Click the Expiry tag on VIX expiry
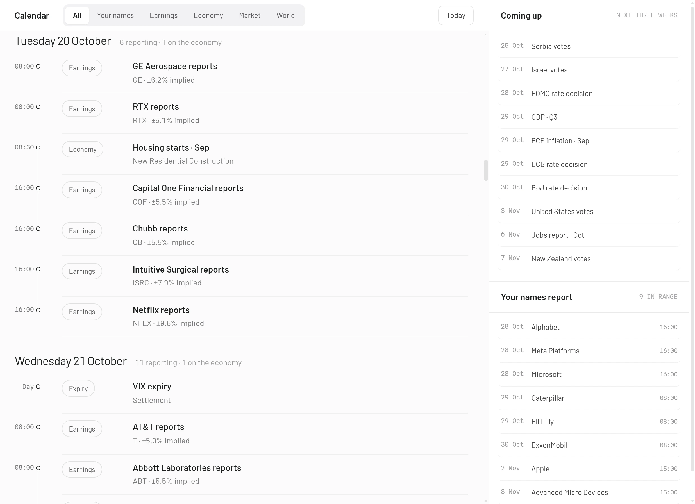 [78, 389]
